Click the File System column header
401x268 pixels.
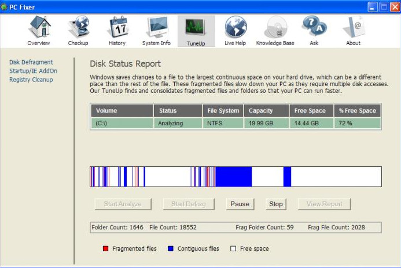(223, 110)
